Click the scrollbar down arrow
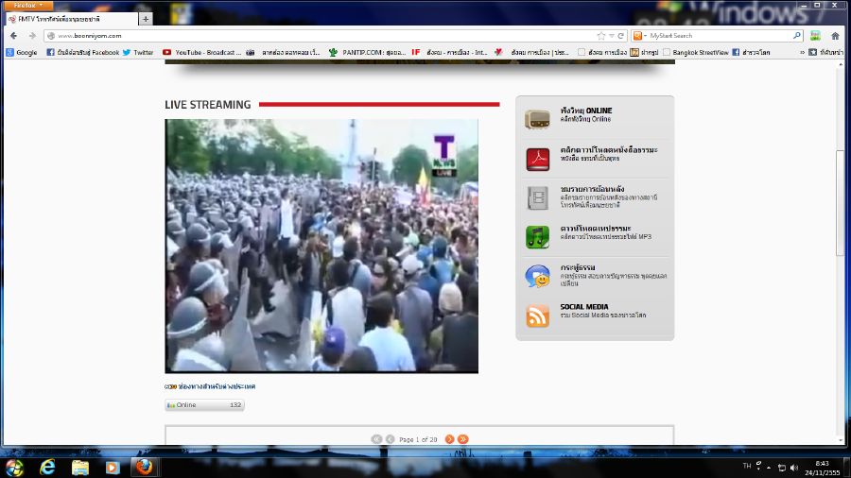This screenshot has width=851, height=478. pyautogui.click(x=841, y=440)
